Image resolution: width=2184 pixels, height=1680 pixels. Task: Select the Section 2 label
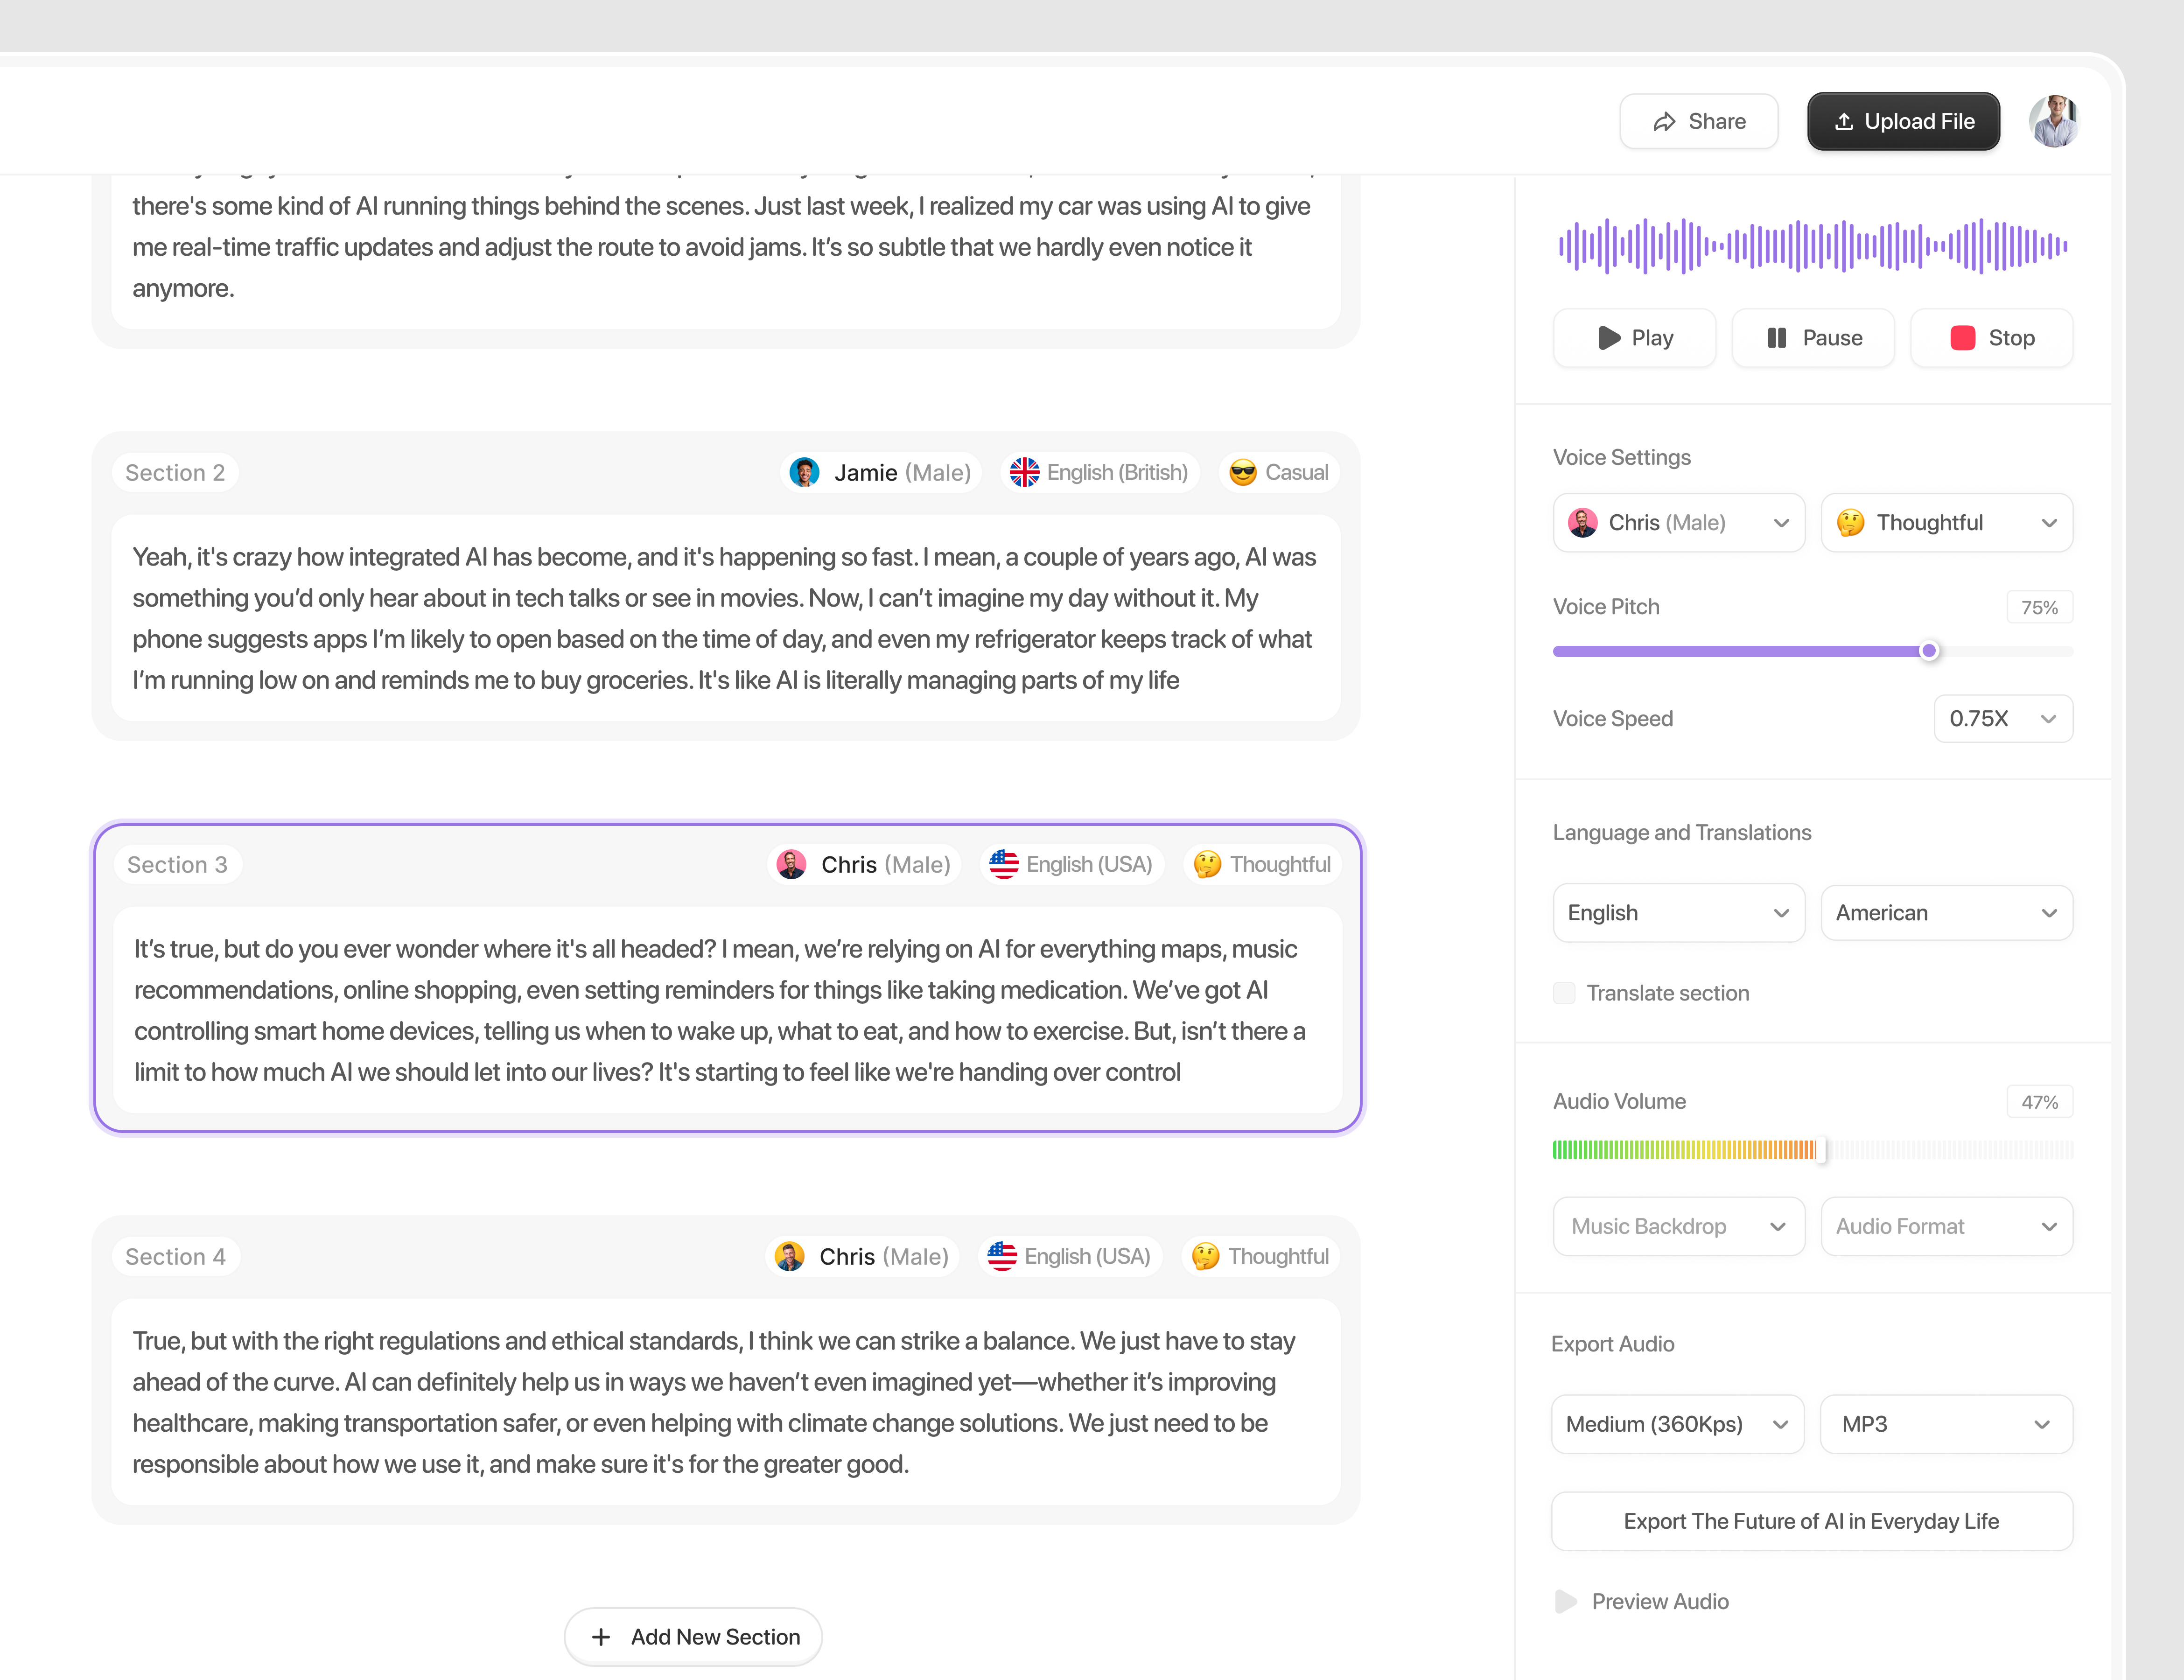coord(175,473)
